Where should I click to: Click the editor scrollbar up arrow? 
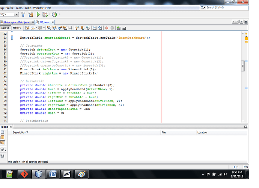pos(243,33)
